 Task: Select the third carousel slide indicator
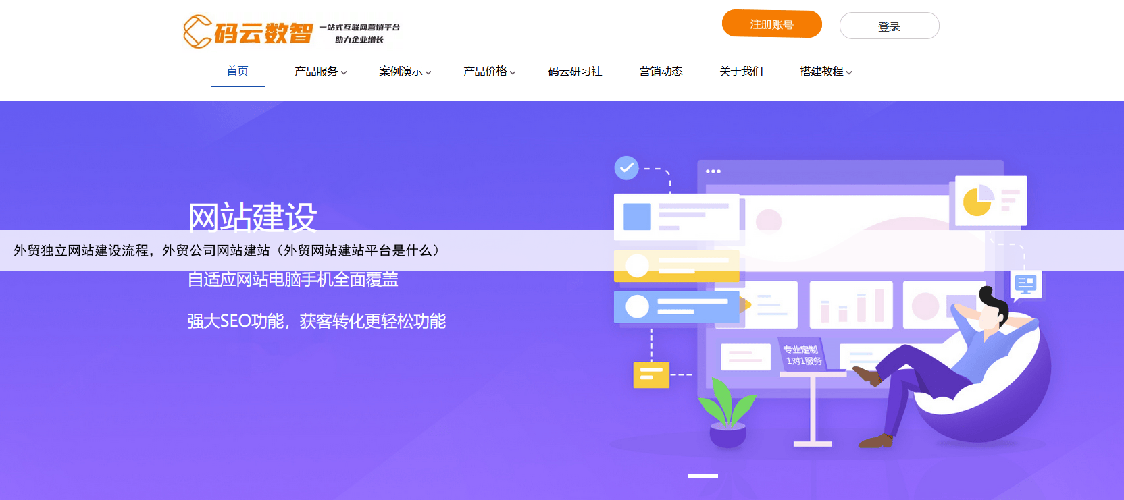[x=517, y=476]
